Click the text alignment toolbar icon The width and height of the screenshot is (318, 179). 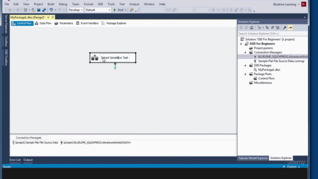tap(242, 10)
